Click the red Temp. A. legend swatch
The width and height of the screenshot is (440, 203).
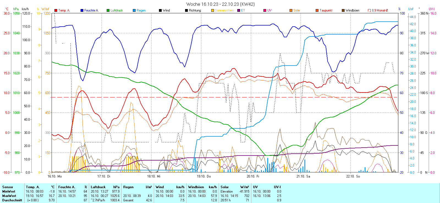(x=56, y=10)
